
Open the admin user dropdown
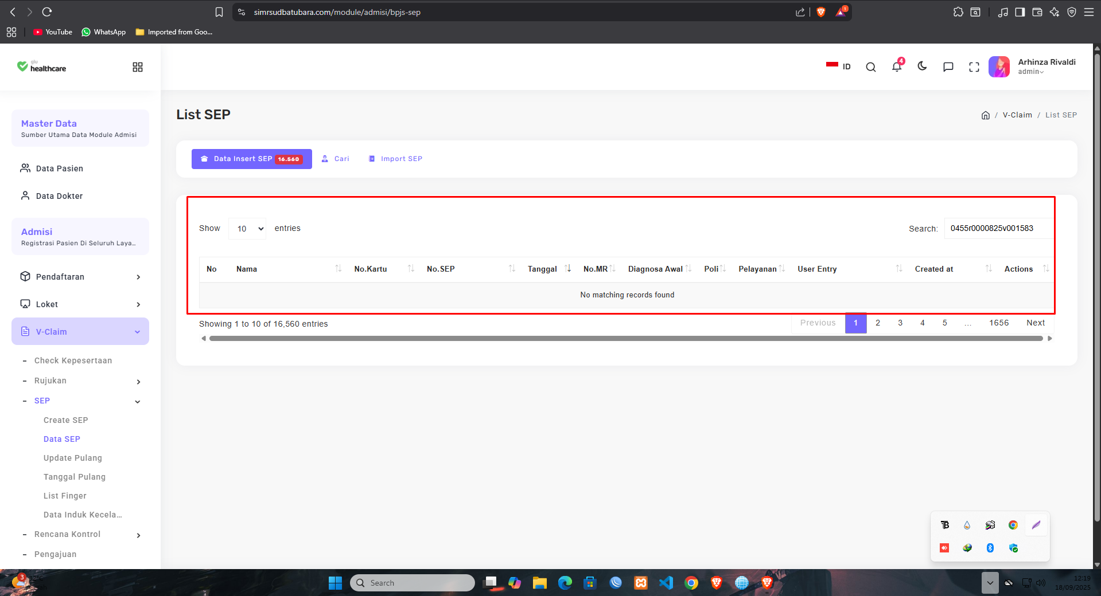click(1031, 72)
